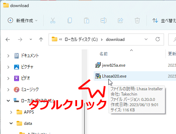Go forward with the right arrow
This screenshot has height=134, width=176.
pos(20,39)
